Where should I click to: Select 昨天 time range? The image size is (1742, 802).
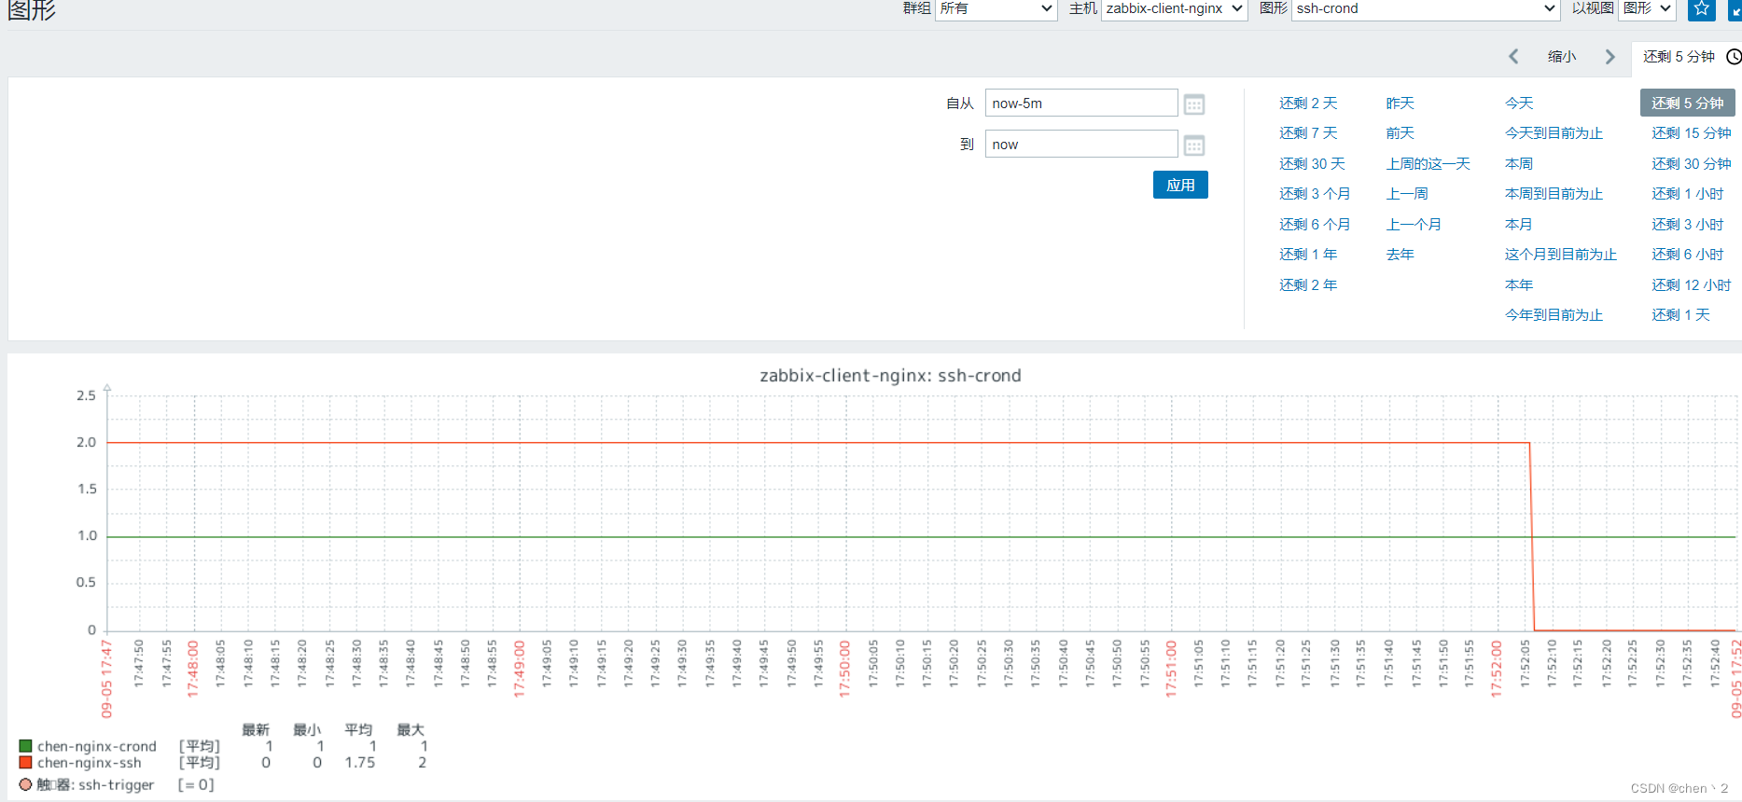(x=1400, y=104)
